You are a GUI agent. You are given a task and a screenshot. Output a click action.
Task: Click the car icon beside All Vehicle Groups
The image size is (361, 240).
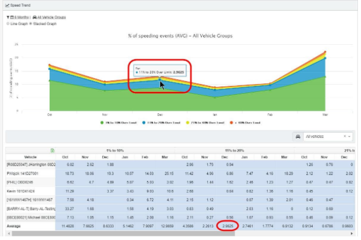[34, 18]
